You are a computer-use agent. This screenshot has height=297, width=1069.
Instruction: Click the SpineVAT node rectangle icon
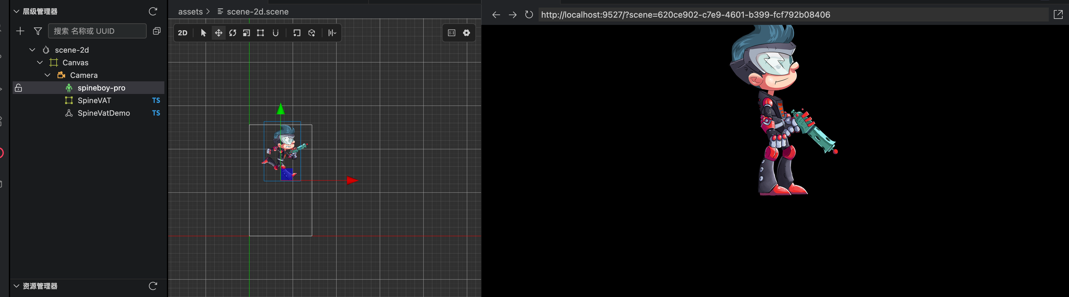point(69,100)
